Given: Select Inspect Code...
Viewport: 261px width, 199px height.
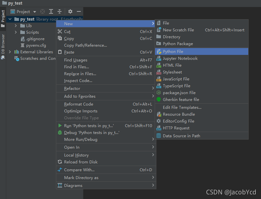Looking at the screenshot, I should (x=106, y=81).
